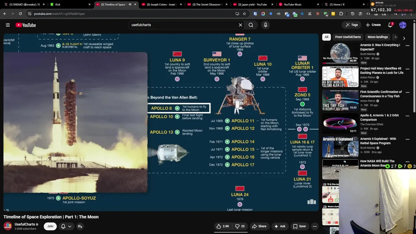This screenshot has width=416, height=234.
Task: Open How NASA Will Build Artemis Moon Base
Action: pyautogui.click(x=377, y=163)
